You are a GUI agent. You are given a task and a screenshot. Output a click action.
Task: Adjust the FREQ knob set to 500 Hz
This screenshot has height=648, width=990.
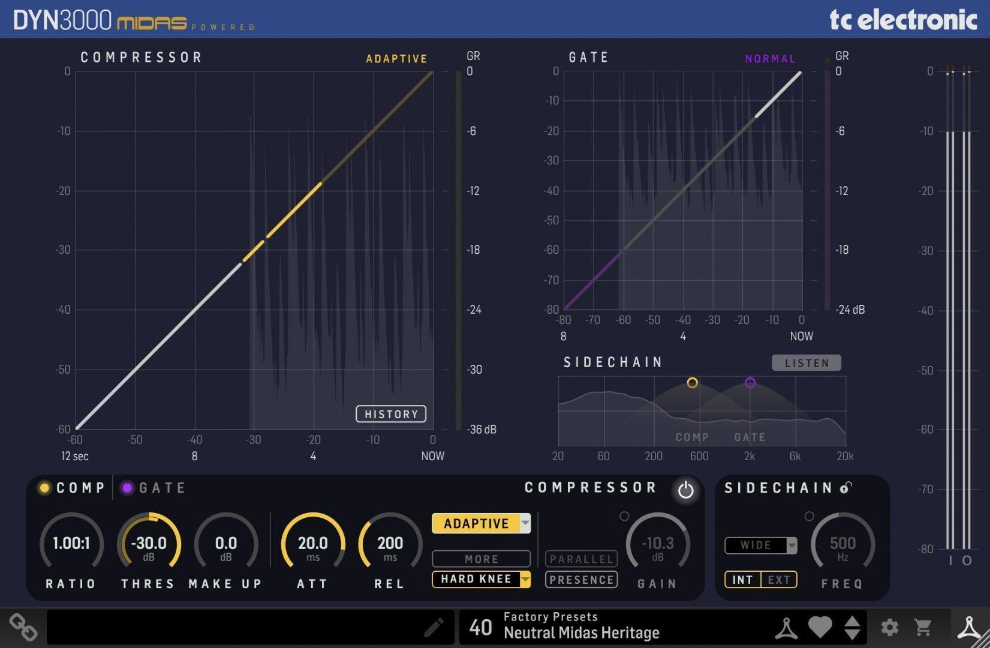click(x=842, y=545)
